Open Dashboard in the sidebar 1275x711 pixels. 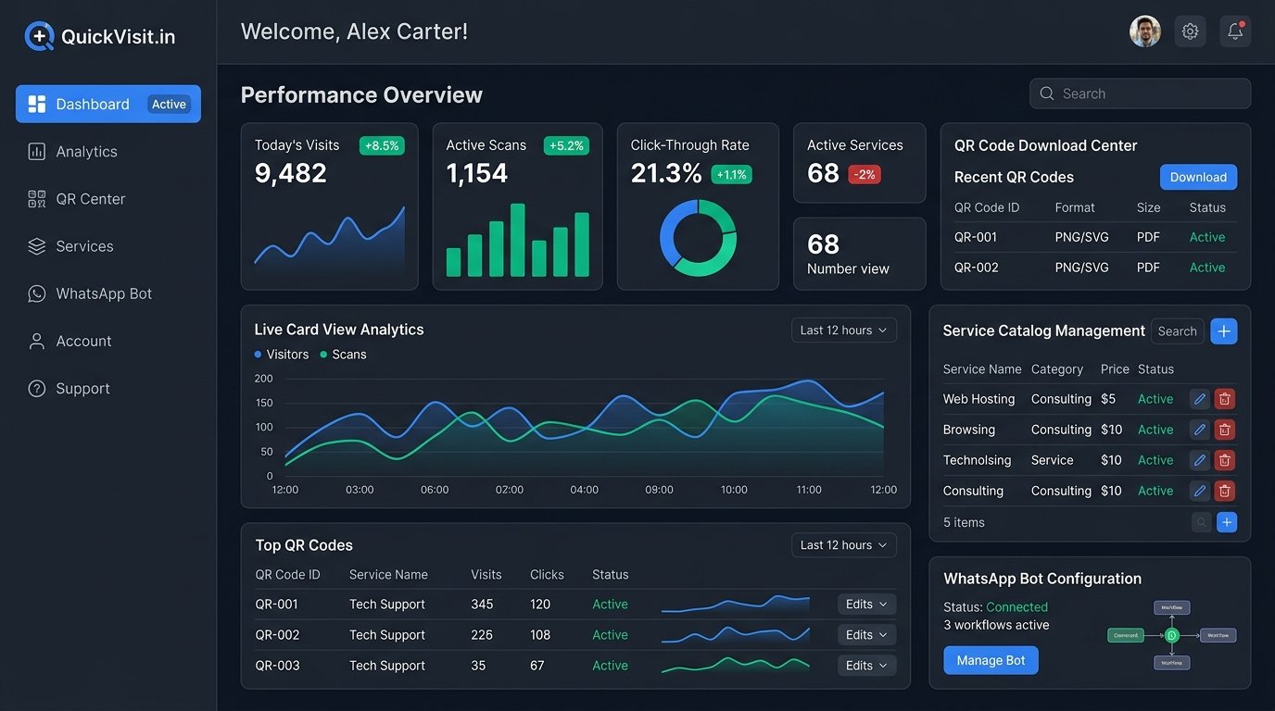tap(108, 104)
